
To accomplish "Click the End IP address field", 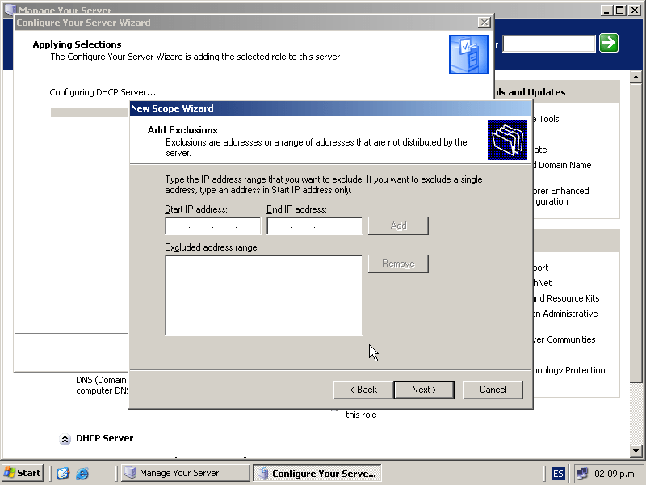I will [x=314, y=226].
